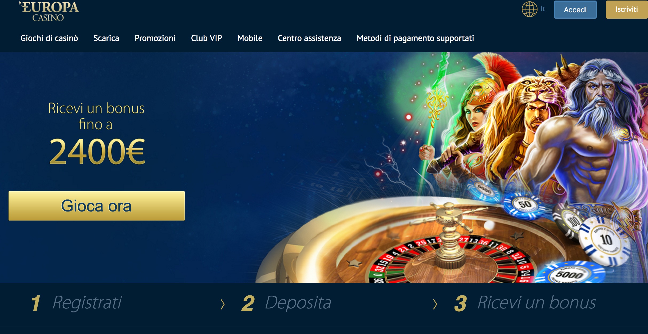Screen dimensions: 648x334
Task: Open Centro assistenza help page
Action: (310, 38)
